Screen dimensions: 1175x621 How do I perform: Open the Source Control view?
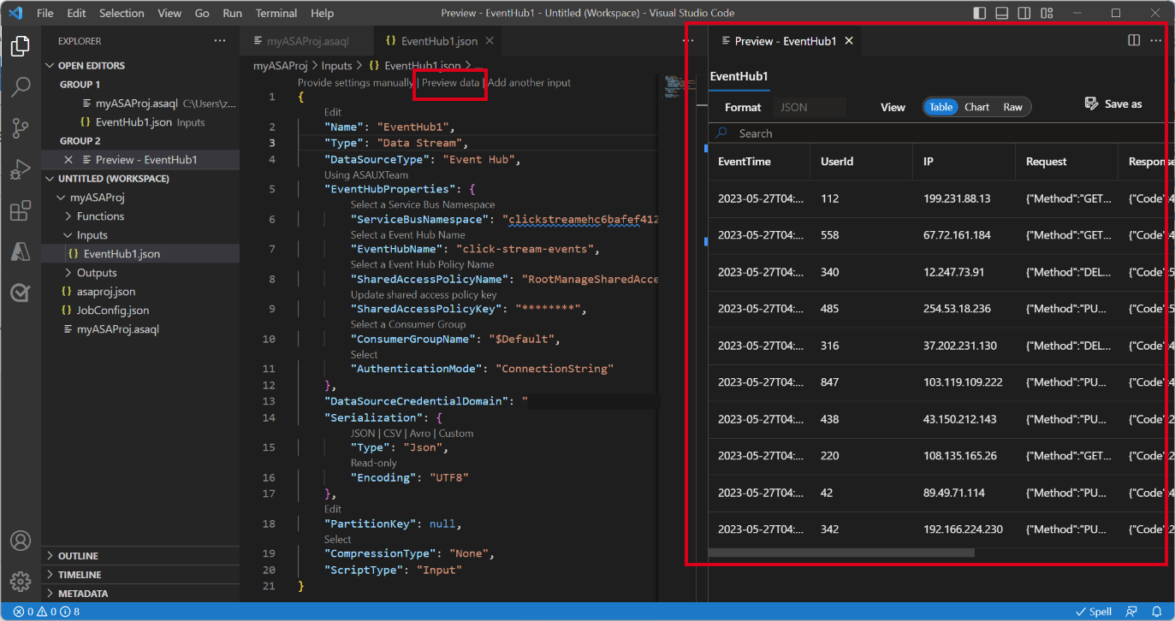21,127
